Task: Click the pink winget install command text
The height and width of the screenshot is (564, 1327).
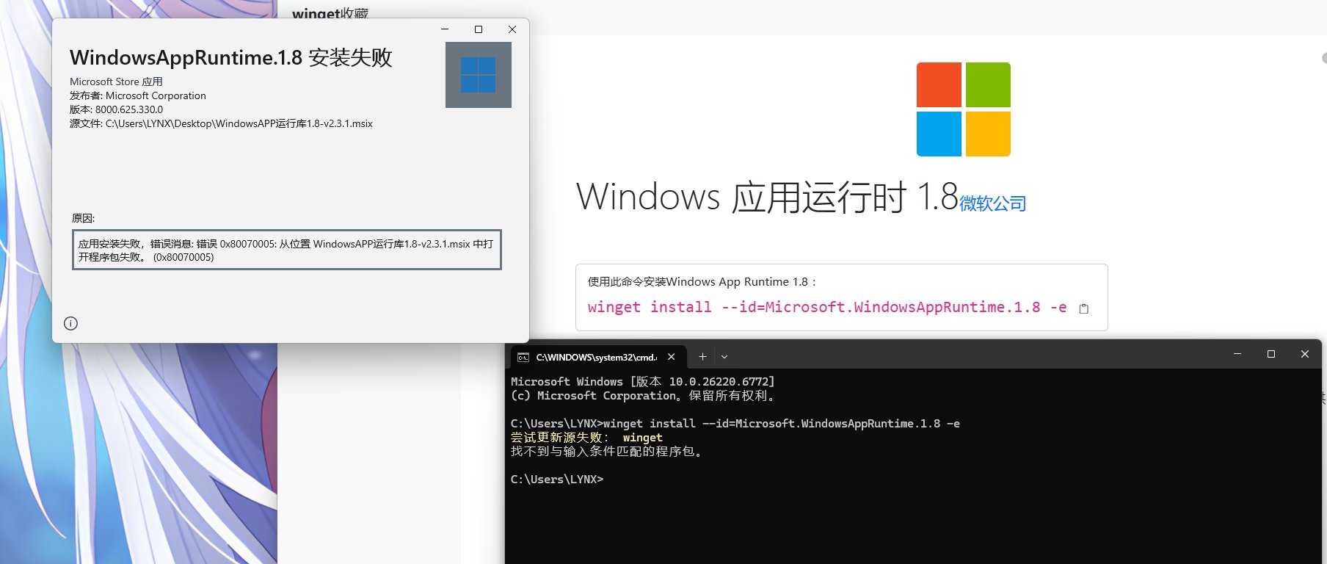Action: click(x=826, y=307)
